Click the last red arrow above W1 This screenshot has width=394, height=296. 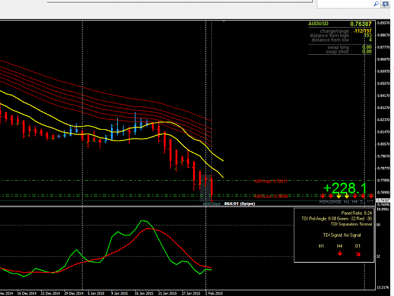point(371,196)
